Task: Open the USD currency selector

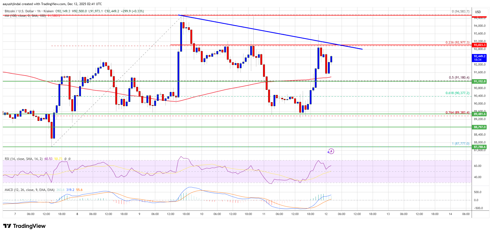Action: pos(478,12)
